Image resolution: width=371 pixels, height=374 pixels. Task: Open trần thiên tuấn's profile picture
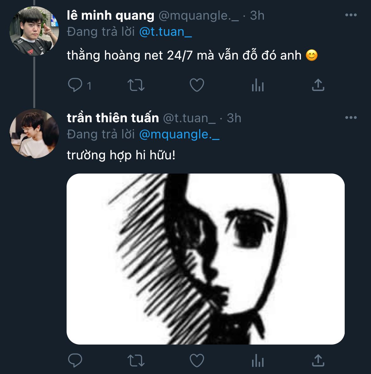[34, 134]
